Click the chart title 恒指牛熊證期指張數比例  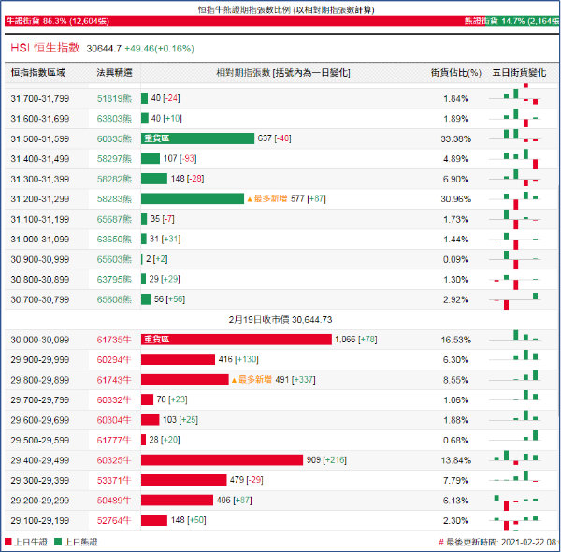286,9
